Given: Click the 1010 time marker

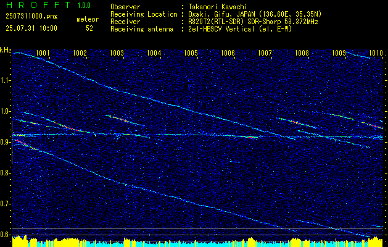Looking at the screenshot, I should pyautogui.click(x=376, y=52).
